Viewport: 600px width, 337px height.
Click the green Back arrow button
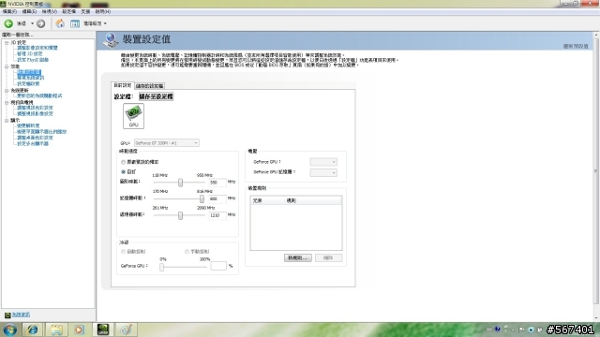[x=8, y=23]
